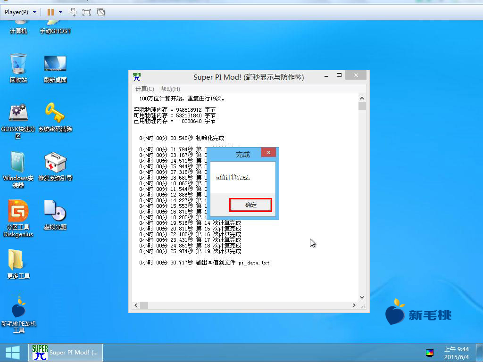Select the 新毛桃PE装机工具 icon
This screenshot has width=483, height=362.
click(x=18, y=314)
